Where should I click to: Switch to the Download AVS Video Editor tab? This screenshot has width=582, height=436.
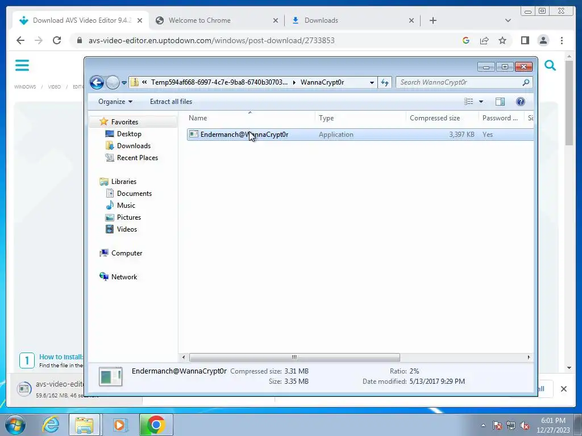coord(82,20)
